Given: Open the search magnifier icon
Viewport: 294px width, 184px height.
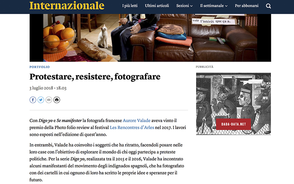Looking at the screenshot, I should [x=268, y=6].
